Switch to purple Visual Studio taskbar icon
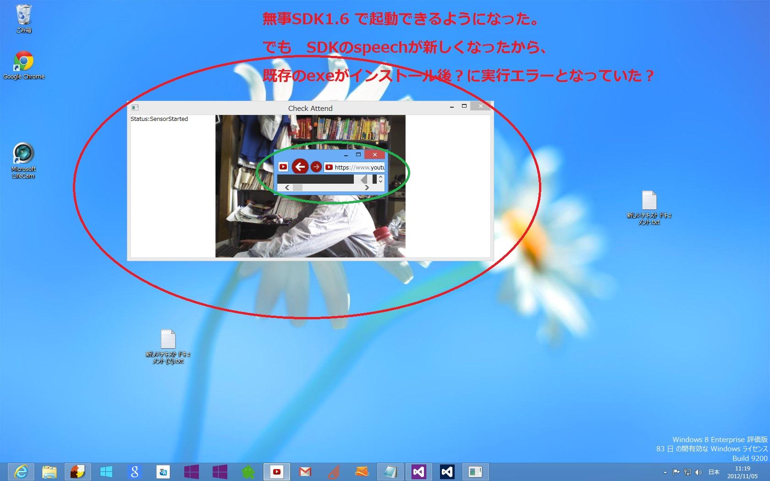 click(x=419, y=471)
